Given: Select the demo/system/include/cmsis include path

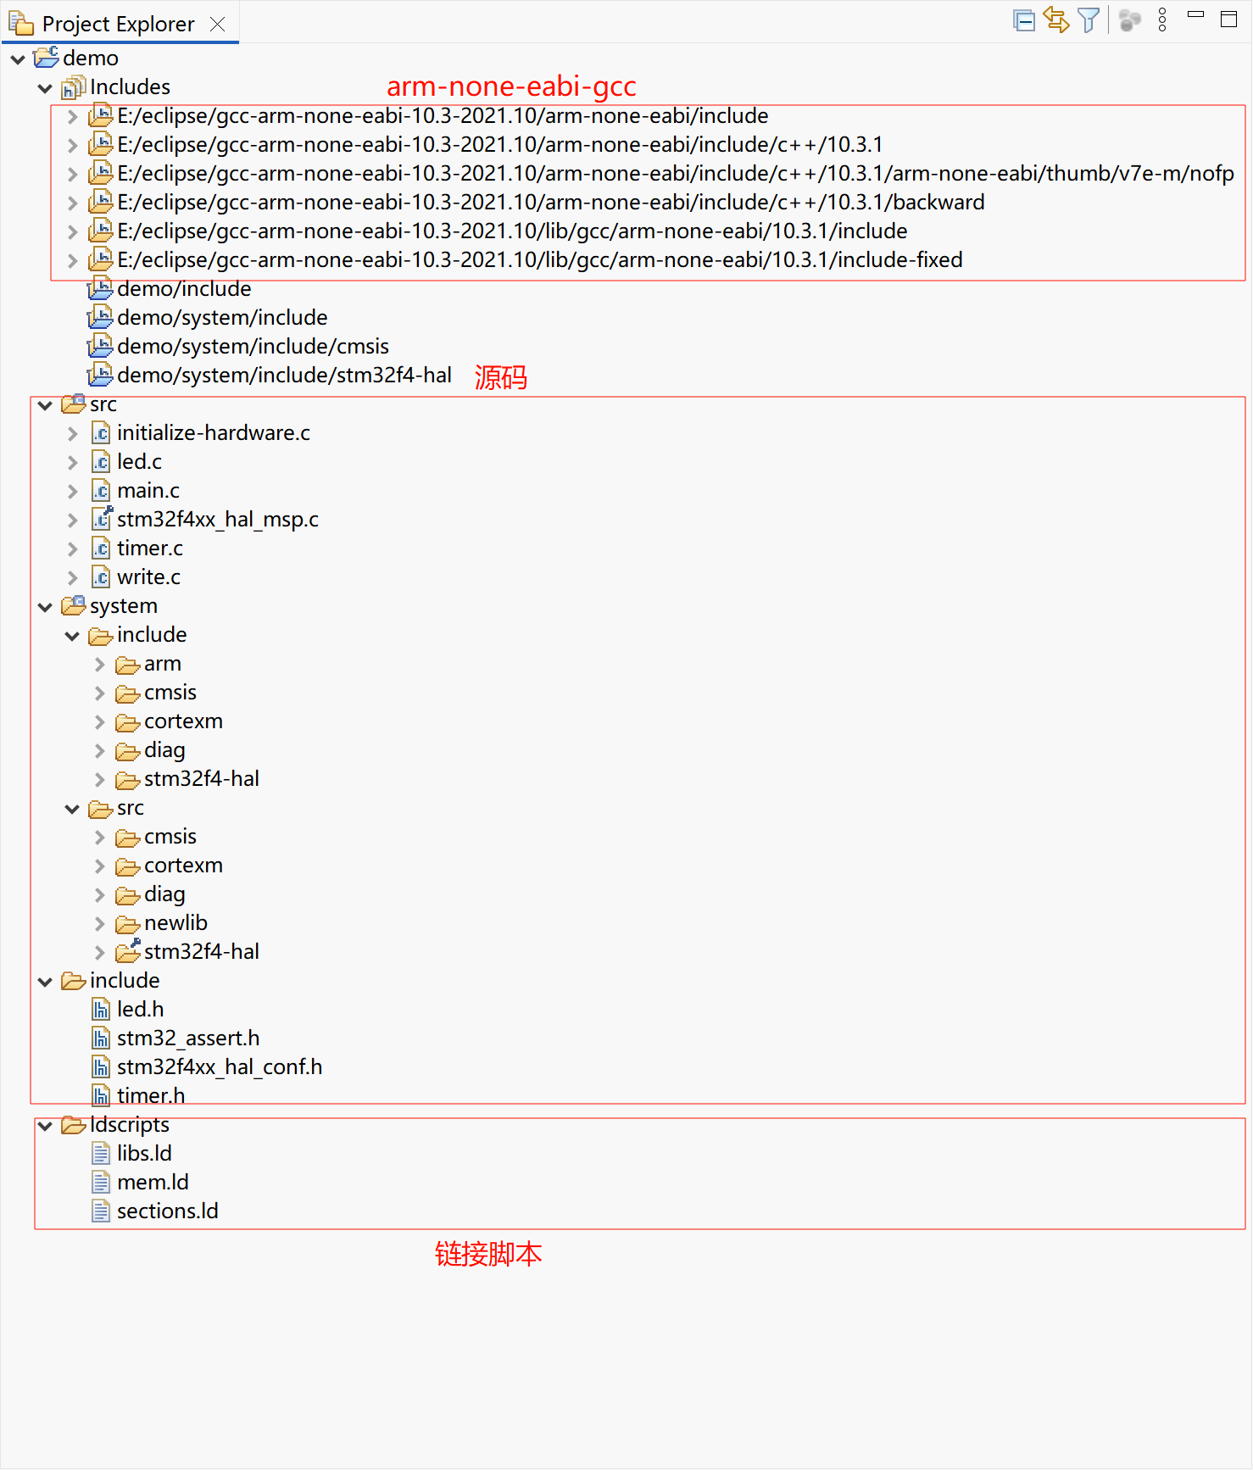Looking at the screenshot, I should [x=253, y=347].
